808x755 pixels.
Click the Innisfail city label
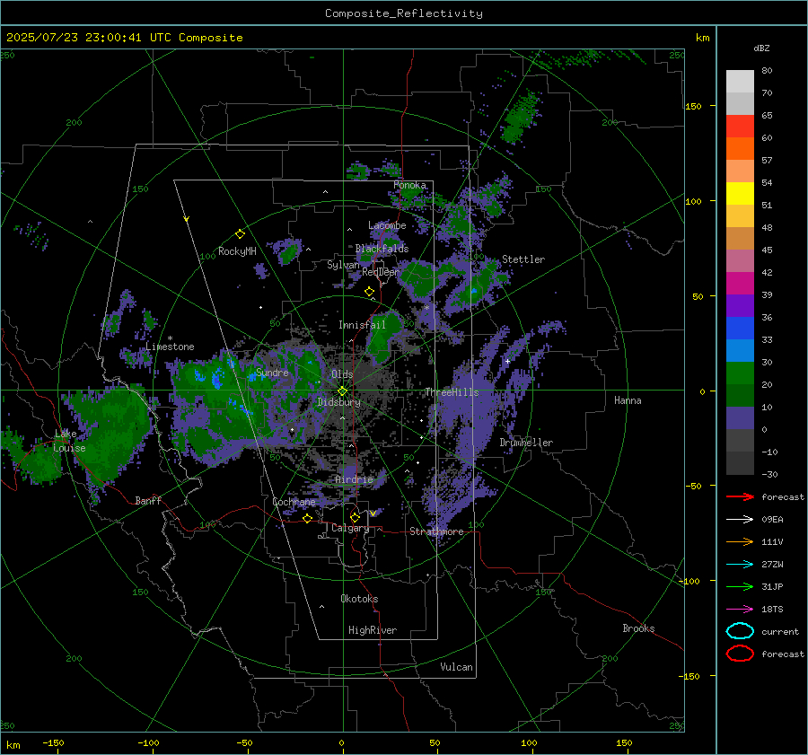coord(362,325)
